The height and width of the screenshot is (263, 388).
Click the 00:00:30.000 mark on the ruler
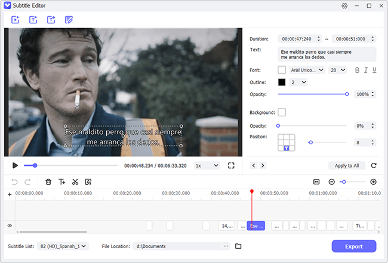tap(175, 193)
